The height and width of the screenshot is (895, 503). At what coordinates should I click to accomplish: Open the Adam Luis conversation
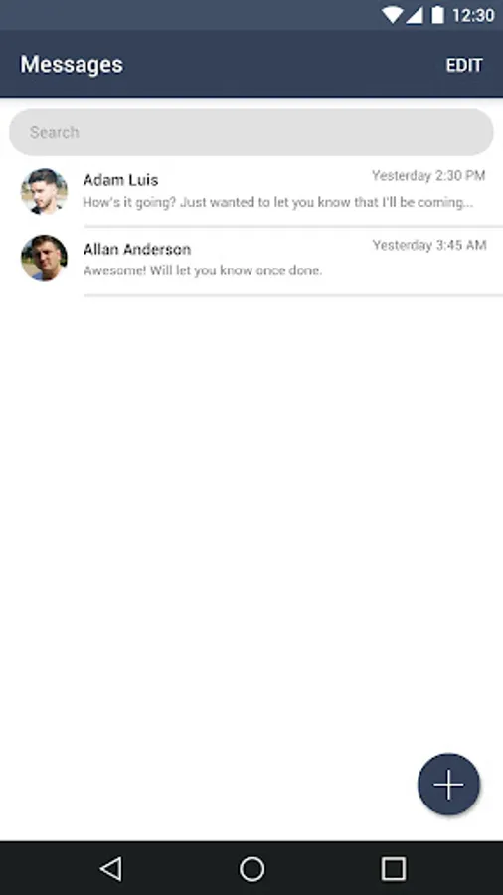pos(251,192)
